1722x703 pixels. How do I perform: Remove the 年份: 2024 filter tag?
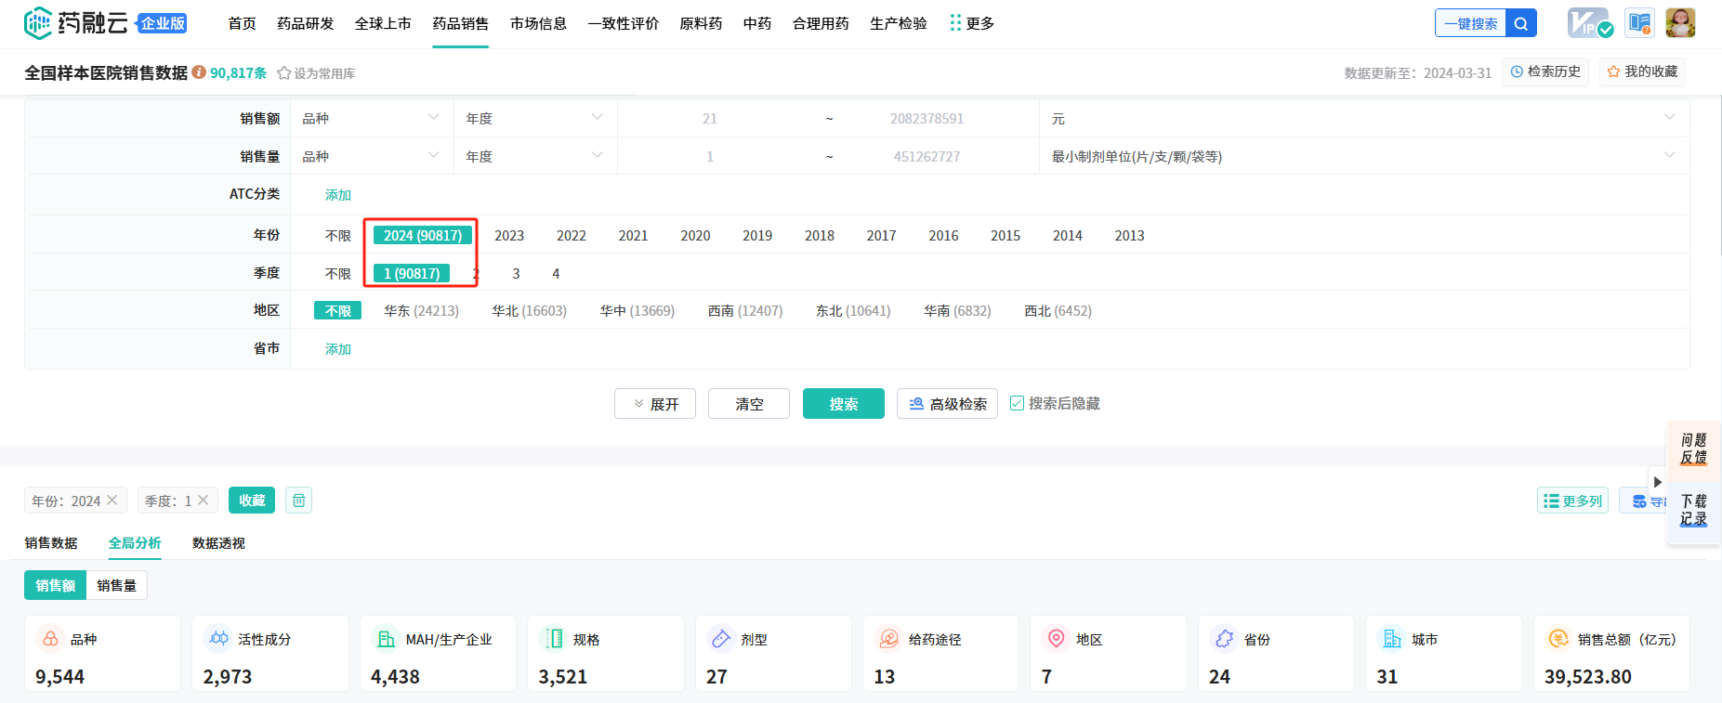coord(112,501)
